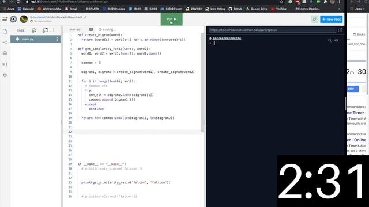The image size is (369, 207).
Task: Open the user avatar profile picture
Action: [x=24, y=19]
